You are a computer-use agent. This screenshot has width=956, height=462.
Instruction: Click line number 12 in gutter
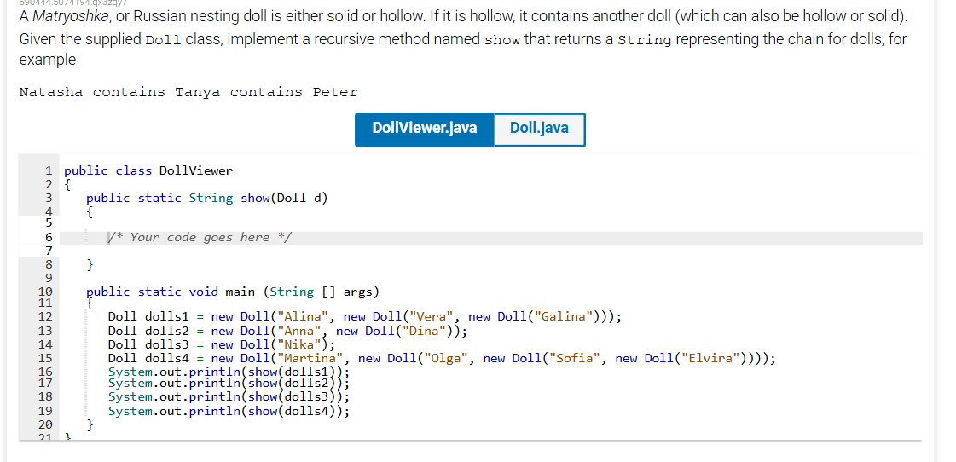[x=46, y=316]
